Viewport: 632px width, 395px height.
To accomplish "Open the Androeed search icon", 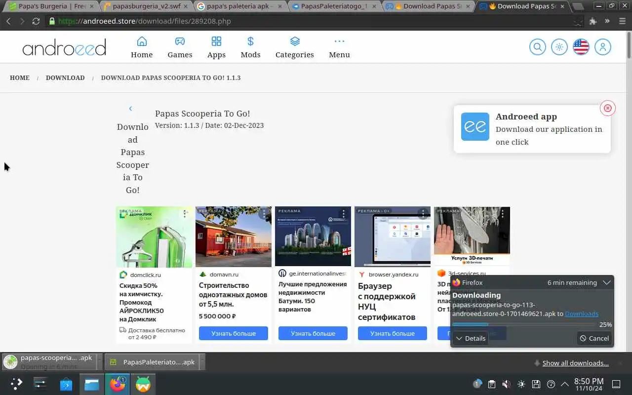I will (x=537, y=47).
